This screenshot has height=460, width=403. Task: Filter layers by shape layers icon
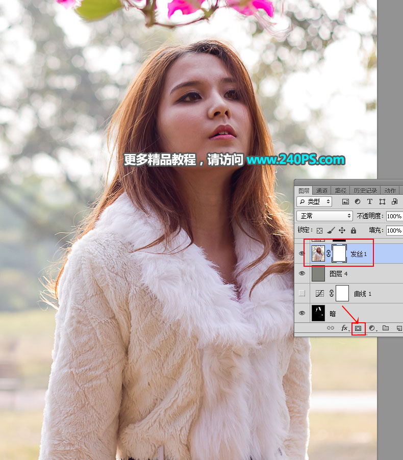(x=382, y=201)
